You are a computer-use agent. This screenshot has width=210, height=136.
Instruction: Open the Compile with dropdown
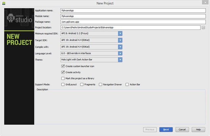pos(120,47)
